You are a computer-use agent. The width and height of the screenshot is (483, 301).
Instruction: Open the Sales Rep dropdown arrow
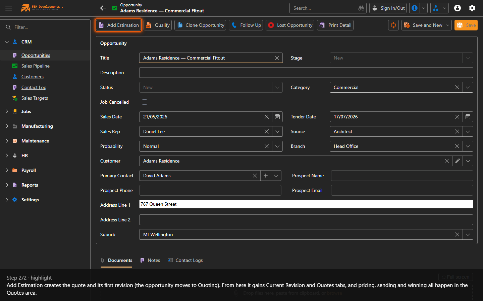pos(277,131)
